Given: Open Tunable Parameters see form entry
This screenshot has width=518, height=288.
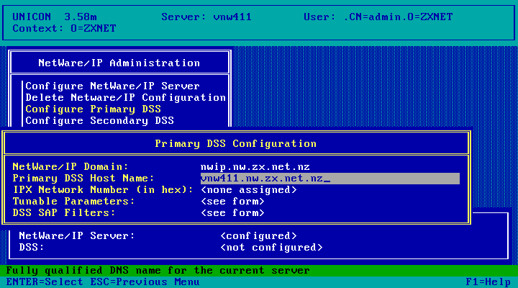Looking at the screenshot, I should coord(232,202).
